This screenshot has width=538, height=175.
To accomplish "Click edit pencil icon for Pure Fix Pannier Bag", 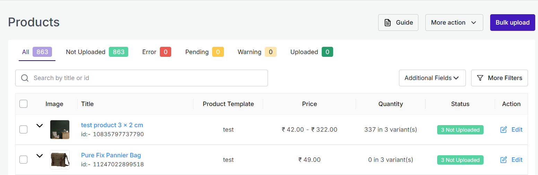I will click(x=504, y=160).
